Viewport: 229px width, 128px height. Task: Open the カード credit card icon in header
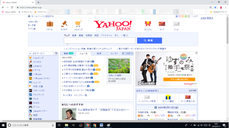click(162, 24)
